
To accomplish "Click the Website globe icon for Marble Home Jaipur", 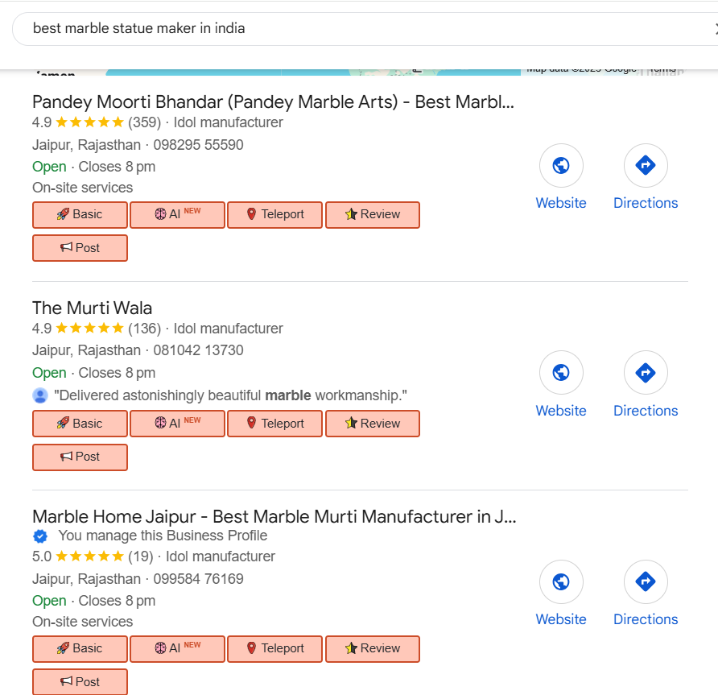I will [561, 581].
